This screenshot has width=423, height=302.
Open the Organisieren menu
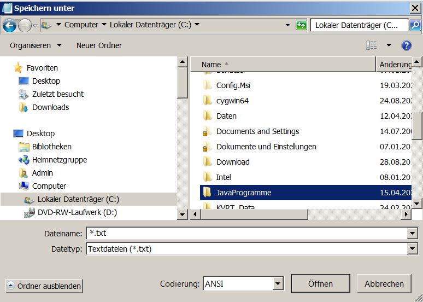(36, 45)
